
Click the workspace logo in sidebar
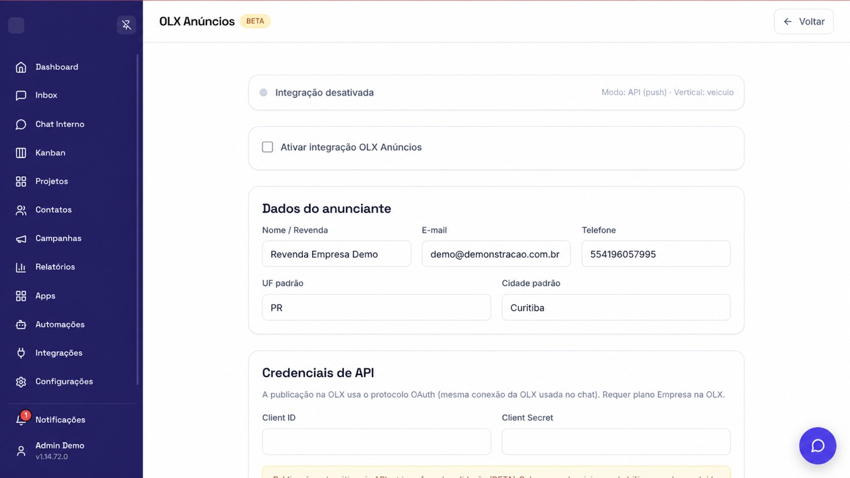[x=17, y=25]
